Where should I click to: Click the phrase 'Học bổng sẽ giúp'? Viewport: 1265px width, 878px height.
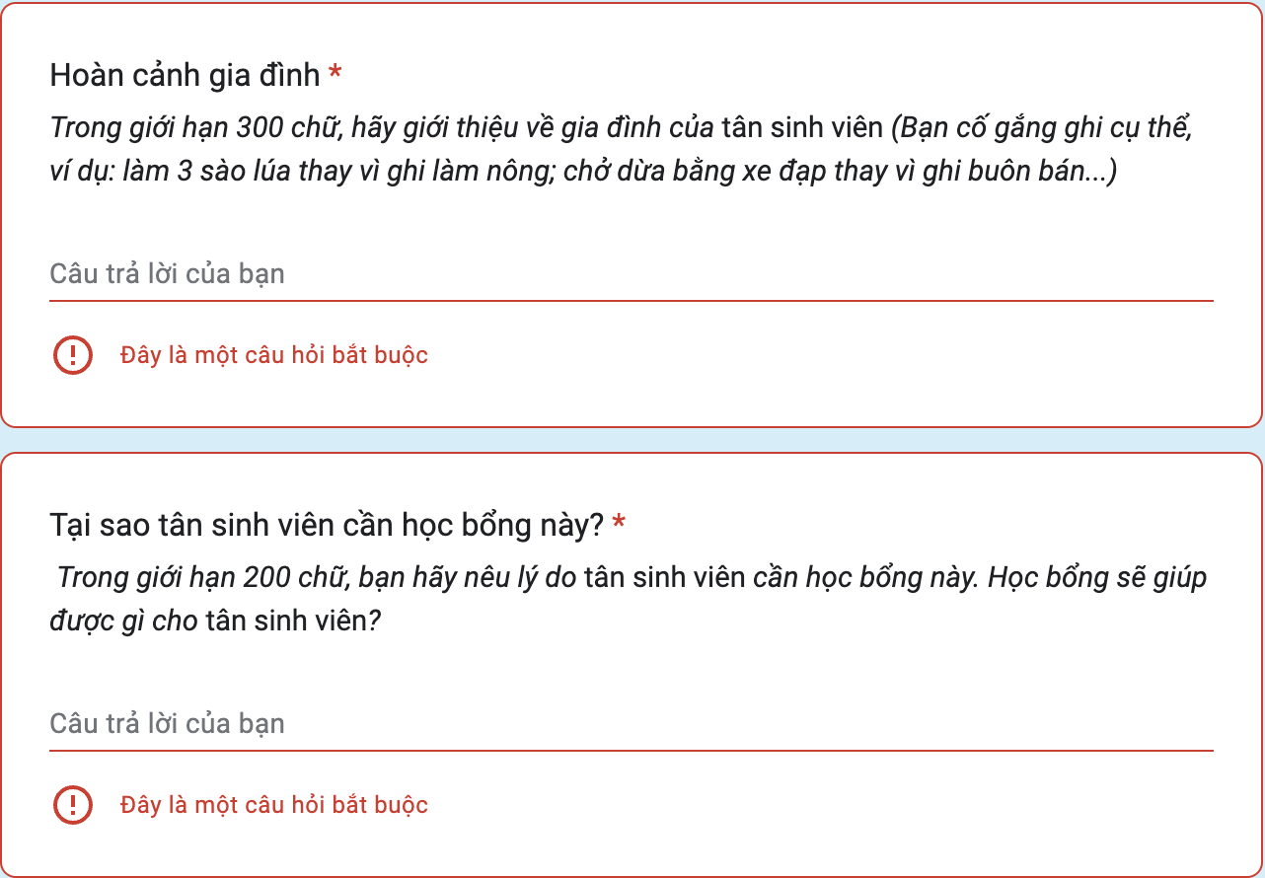pos(1097,578)
